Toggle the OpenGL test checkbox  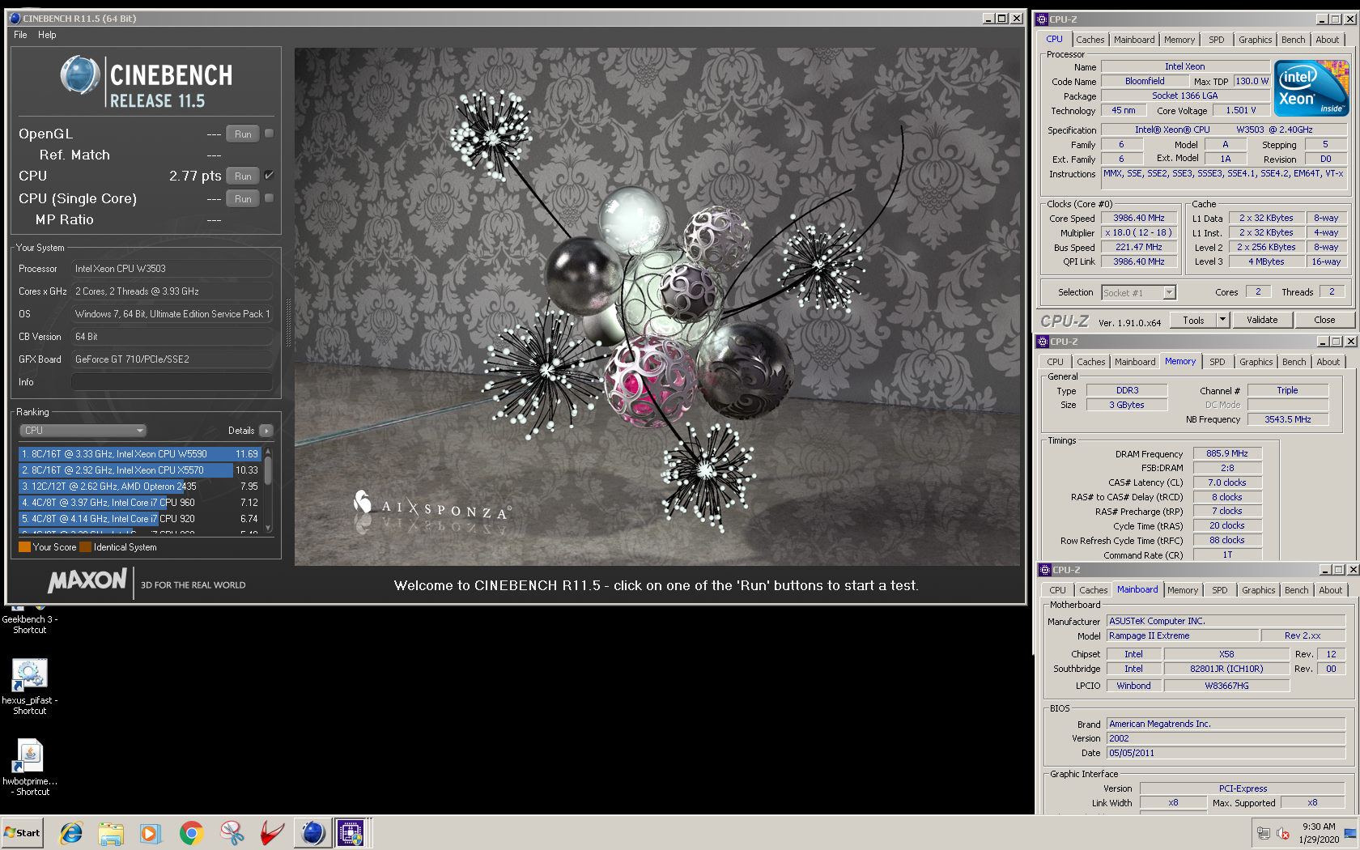tap(270, 134)
